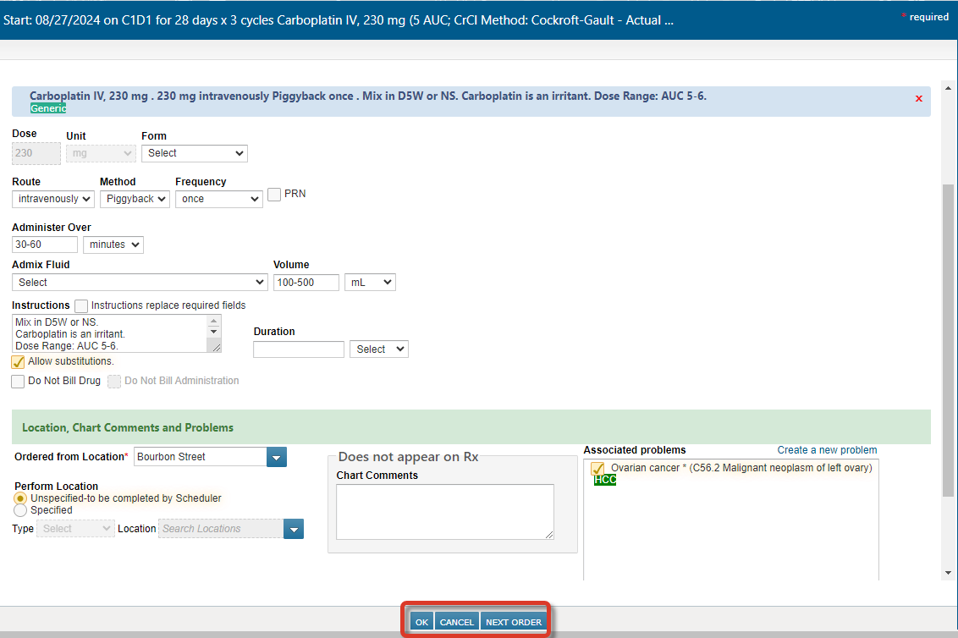
Task: Enable the PRN checkbox
Action: pos(274,195)
